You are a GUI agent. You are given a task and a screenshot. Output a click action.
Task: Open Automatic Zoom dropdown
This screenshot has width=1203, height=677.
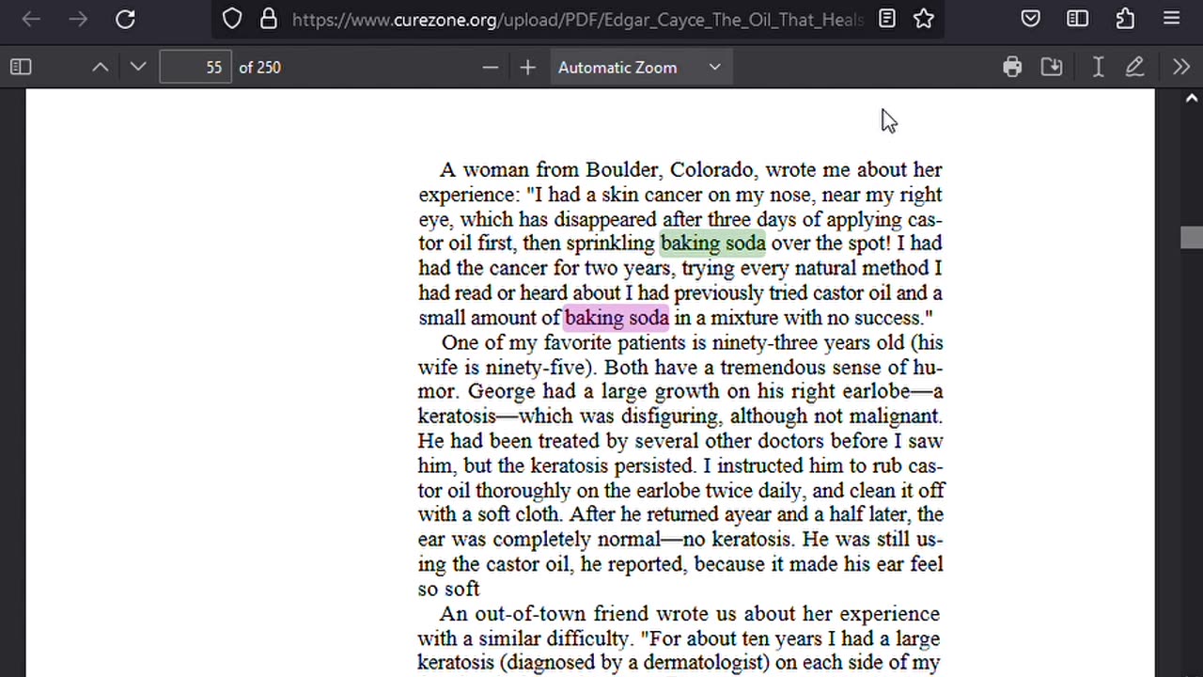click(x=641, y=67)
